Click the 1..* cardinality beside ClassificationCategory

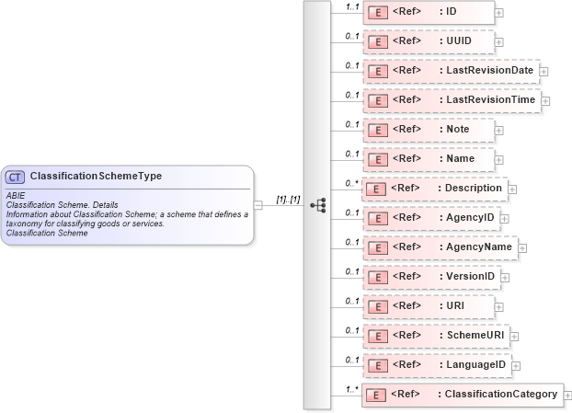pyautogui.click(x=352, y=389)
